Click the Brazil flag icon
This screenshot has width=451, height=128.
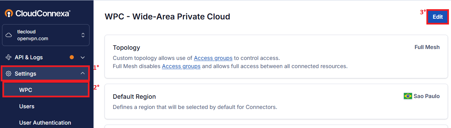click(408, 96)
